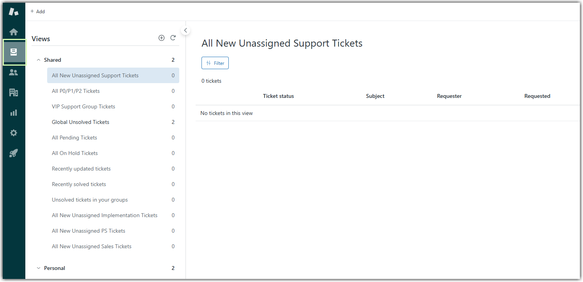Open the Organizations building icon
Screen dimensions: 583x282
tap(14, 92)
